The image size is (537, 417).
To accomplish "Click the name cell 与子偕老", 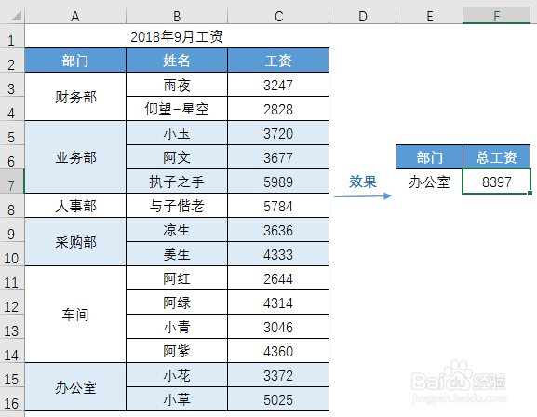I will [x=177, y=206].
